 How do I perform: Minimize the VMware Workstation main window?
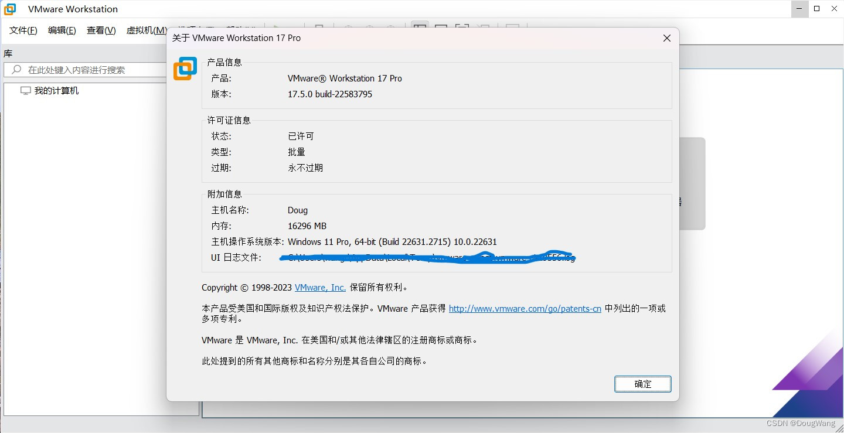799,9
